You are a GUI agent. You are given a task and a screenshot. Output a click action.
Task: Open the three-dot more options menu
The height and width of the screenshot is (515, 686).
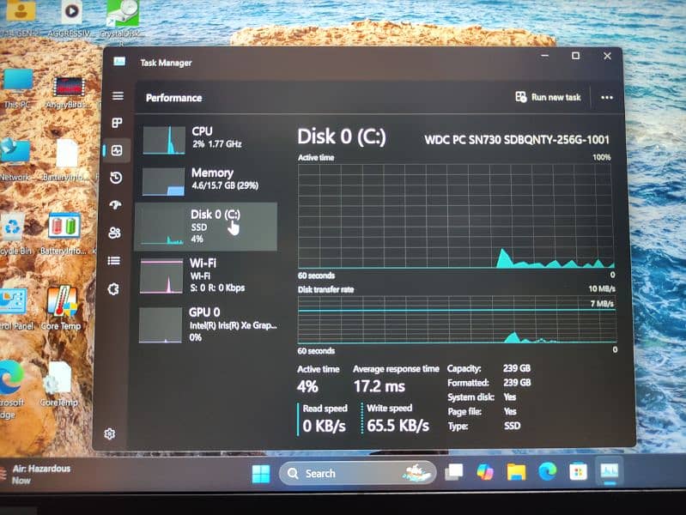pos(607,98)
